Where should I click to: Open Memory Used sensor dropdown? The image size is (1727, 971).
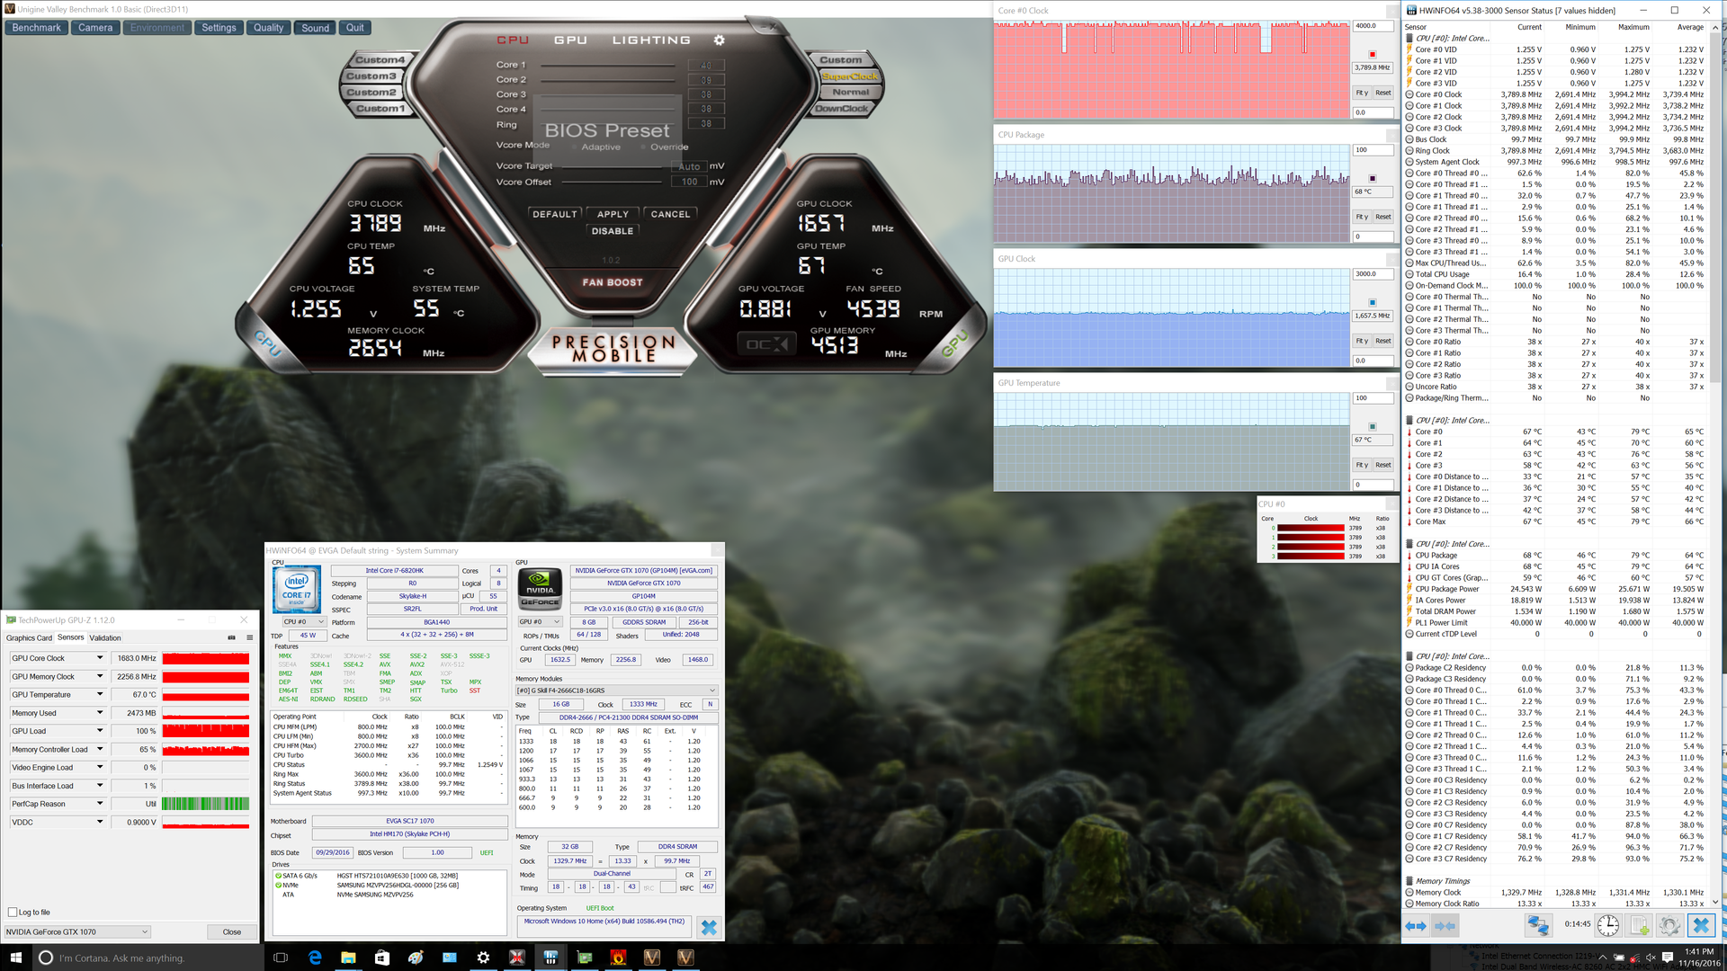point(100,713)
